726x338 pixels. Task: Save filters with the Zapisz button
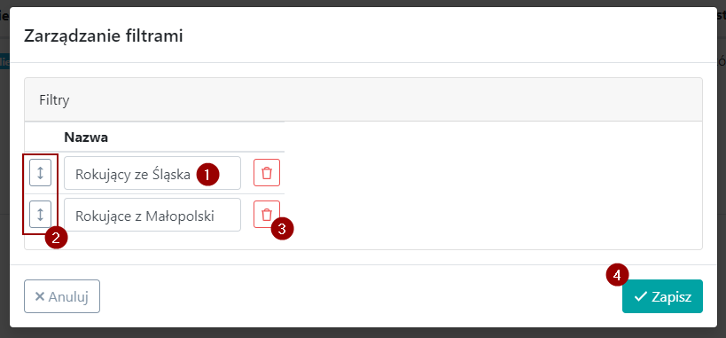tap(662, 296)
